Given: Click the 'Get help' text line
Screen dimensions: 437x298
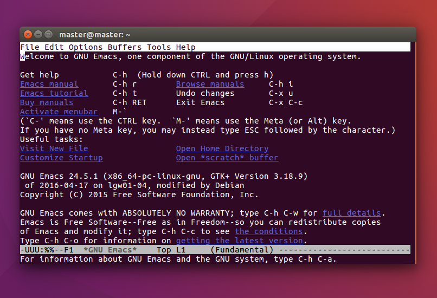Looking at the screenshot, I should 40,75.
